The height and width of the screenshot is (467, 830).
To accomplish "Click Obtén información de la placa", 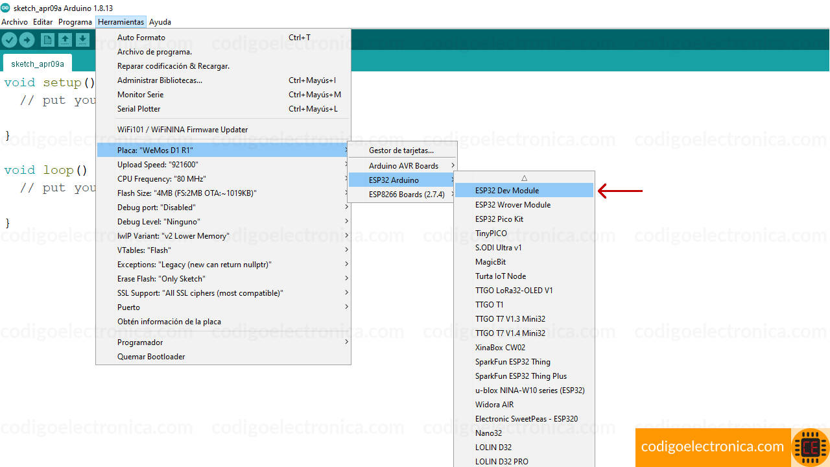I will pos(223,322).
